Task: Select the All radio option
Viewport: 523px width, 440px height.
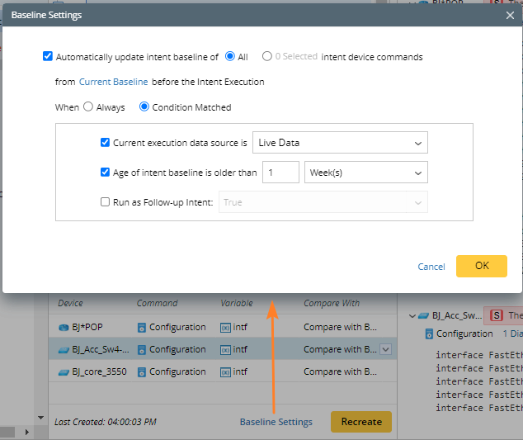Action: 230,56
